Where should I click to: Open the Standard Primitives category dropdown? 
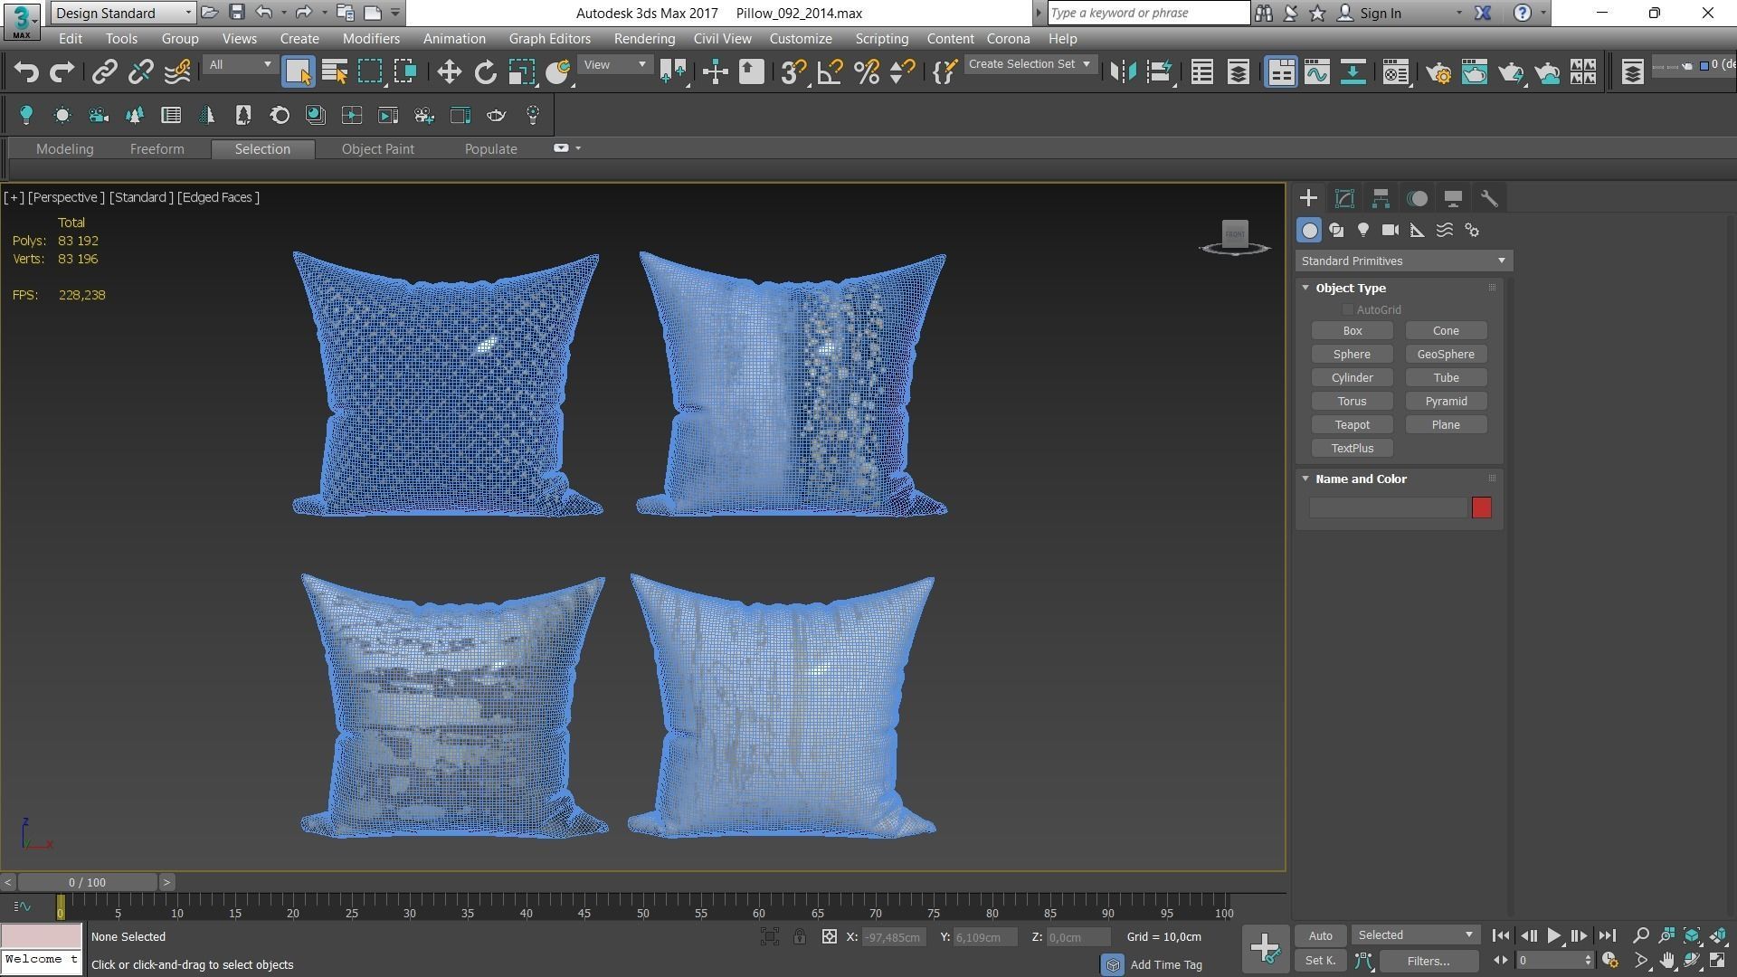point(1403,261)
